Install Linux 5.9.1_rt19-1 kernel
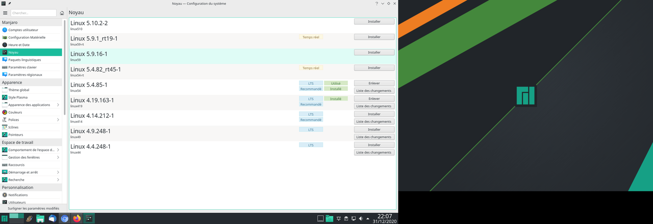653x224 pixels. 374,37
